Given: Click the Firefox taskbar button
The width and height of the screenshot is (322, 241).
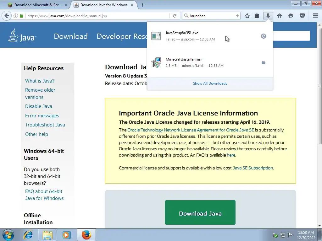Looking at the screenshot, I should 86,235.
